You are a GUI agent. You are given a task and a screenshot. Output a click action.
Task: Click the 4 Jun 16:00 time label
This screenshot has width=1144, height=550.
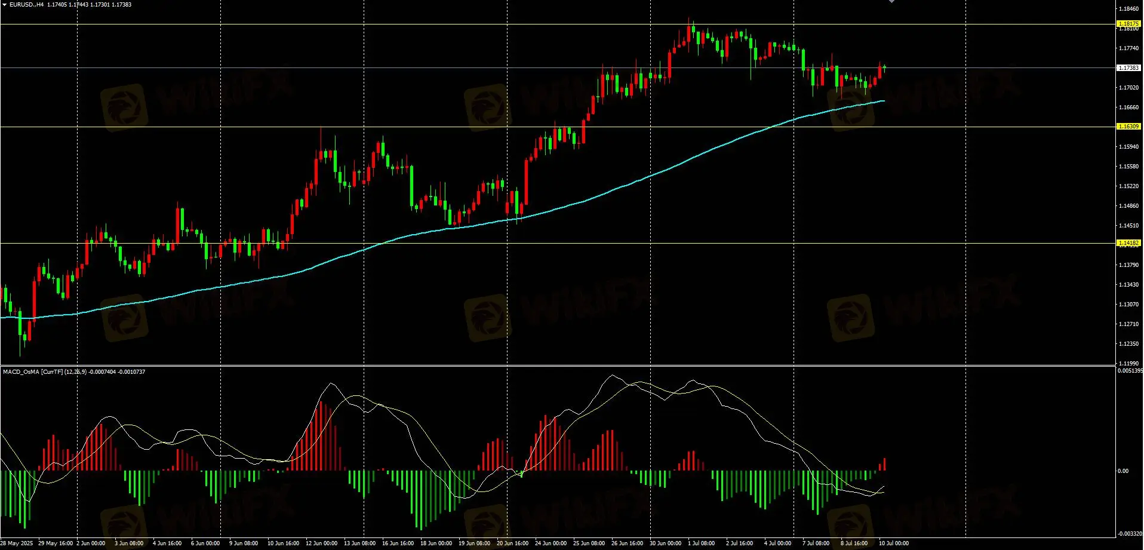[x=167, y=543]
